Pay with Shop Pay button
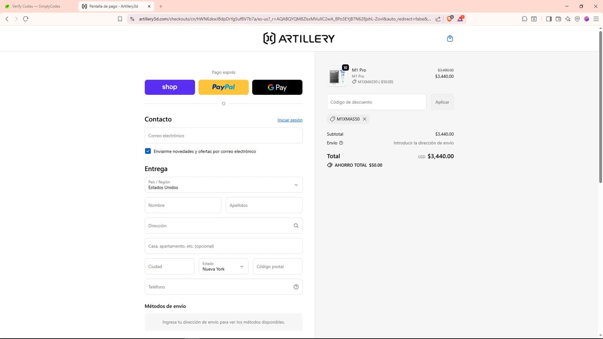The image size is (603, 339). click(170, 87)
